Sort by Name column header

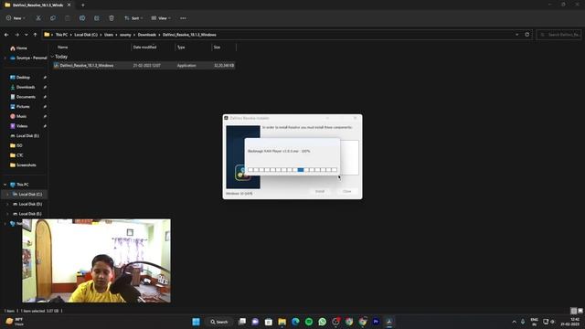[x=63, y=47]
